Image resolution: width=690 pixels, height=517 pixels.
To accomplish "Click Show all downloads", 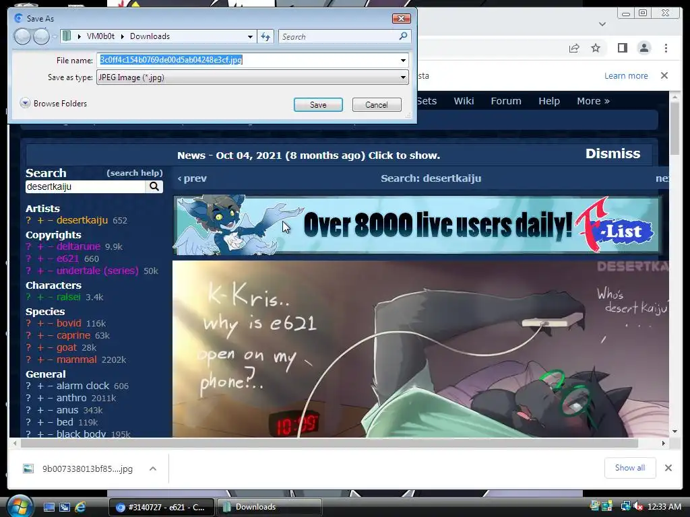I will (630, 468).
